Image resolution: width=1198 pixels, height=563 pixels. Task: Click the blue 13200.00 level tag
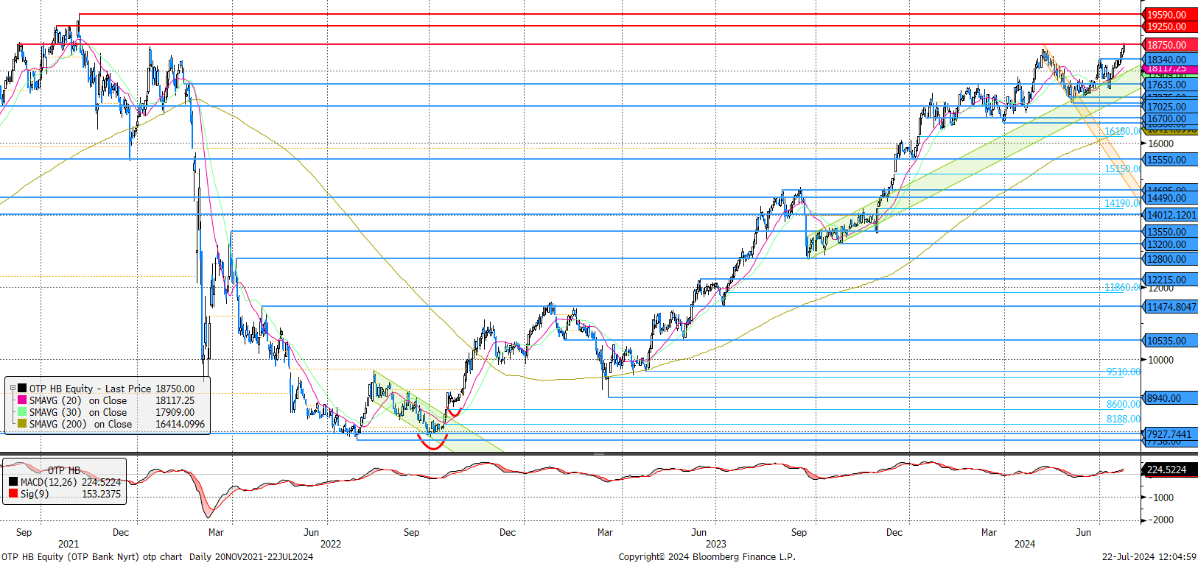click(1169, 244)
